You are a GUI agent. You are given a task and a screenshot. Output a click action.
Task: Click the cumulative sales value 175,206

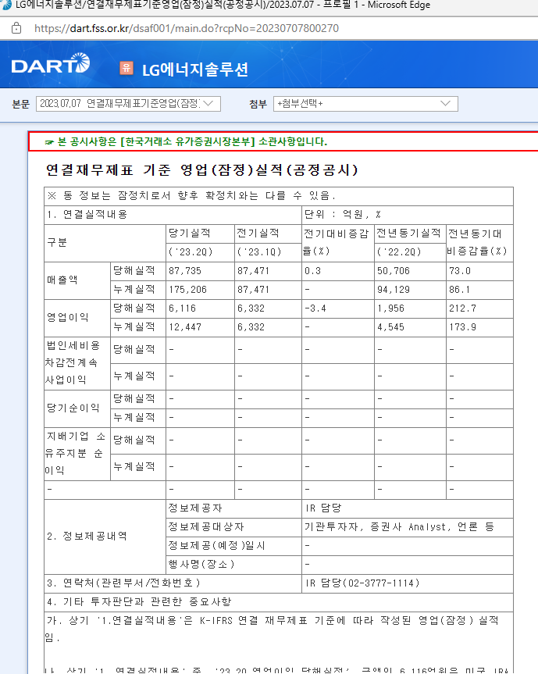coord(187,290)
